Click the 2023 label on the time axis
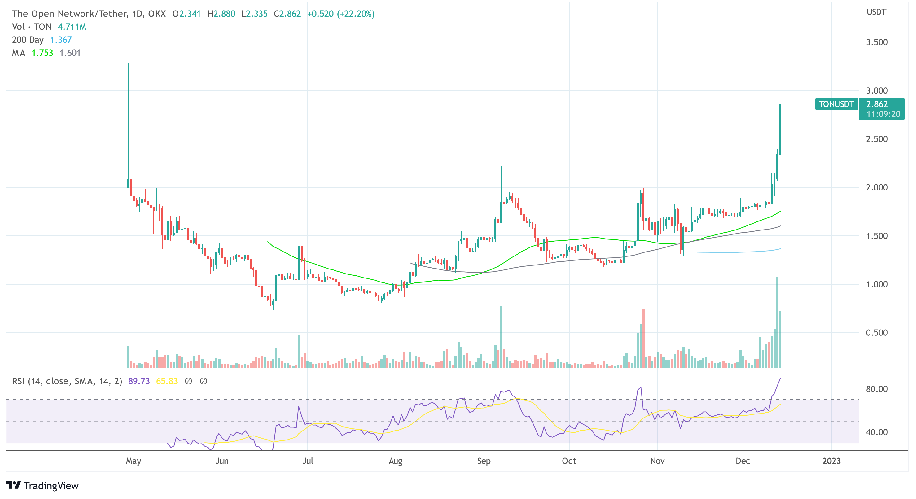 831,461
